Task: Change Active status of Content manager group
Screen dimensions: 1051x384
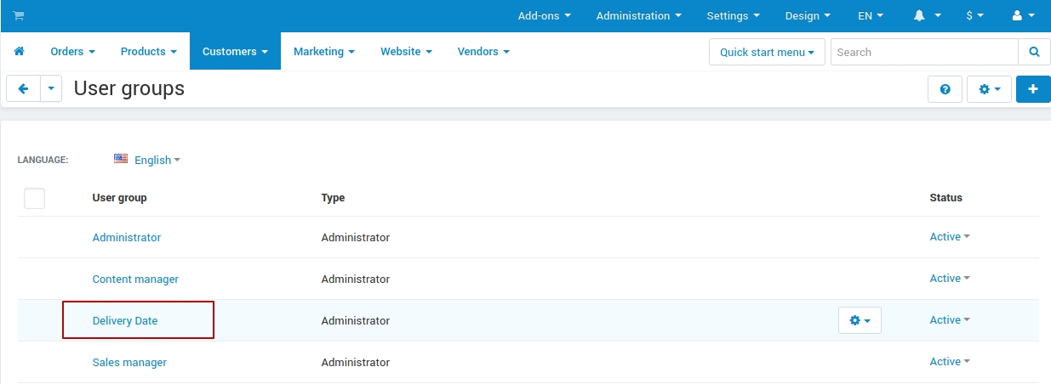Action: point(950,279)
